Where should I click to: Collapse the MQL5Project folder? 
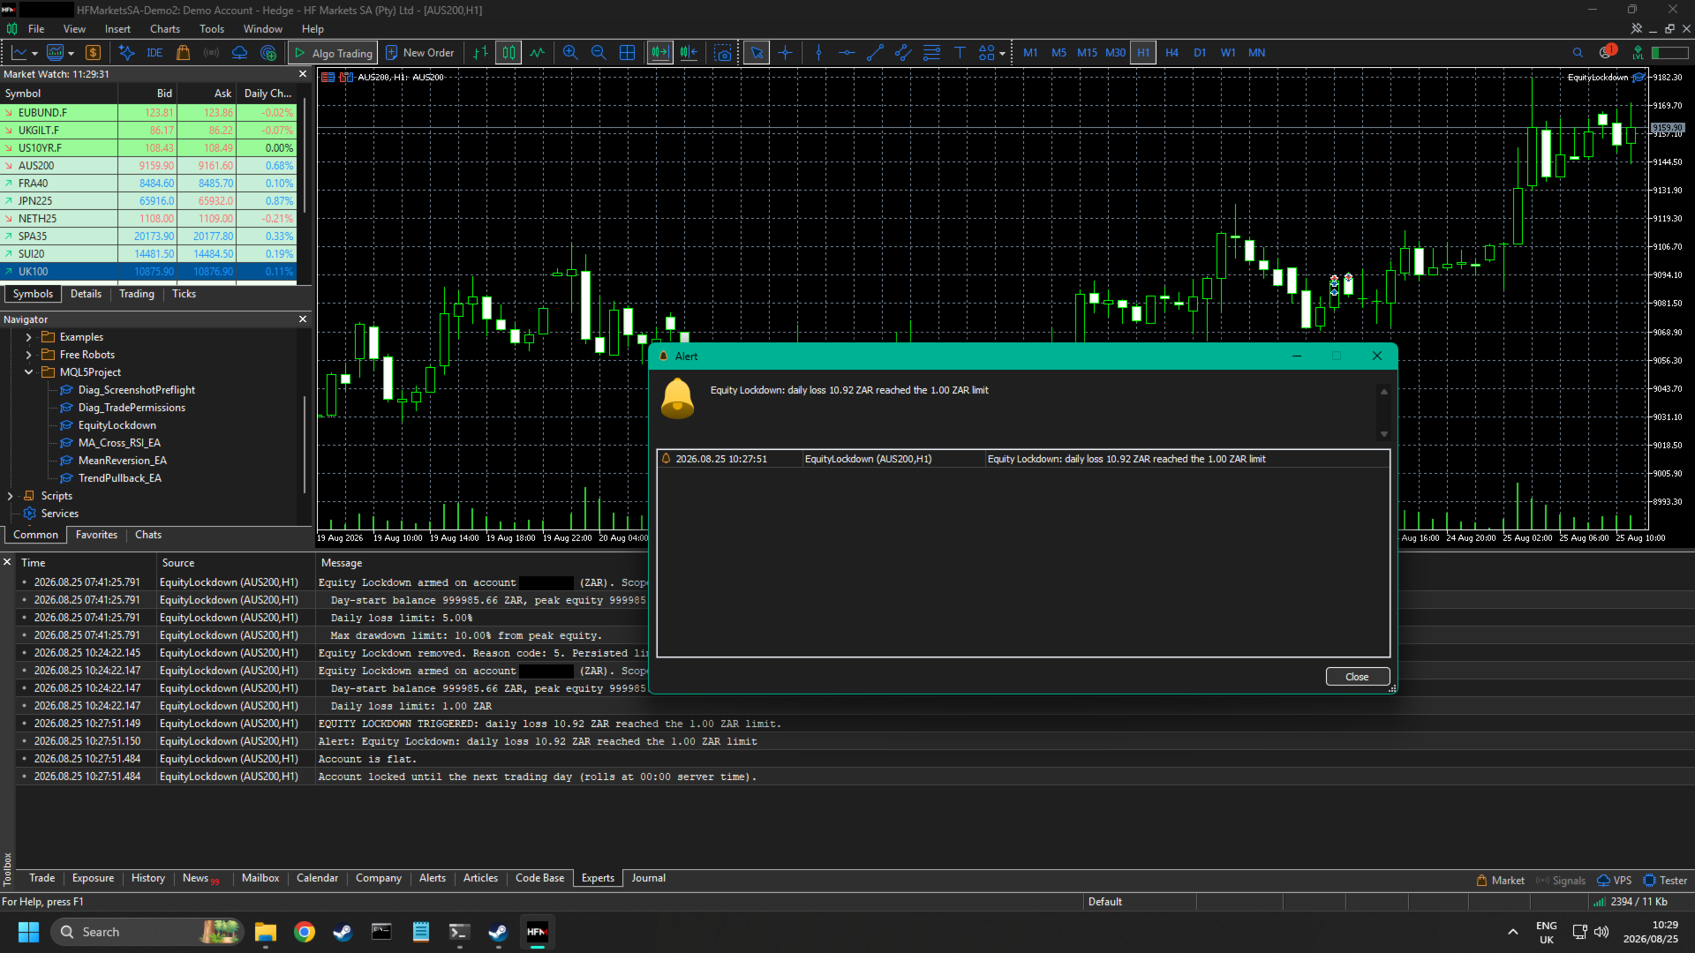point(28,372)
